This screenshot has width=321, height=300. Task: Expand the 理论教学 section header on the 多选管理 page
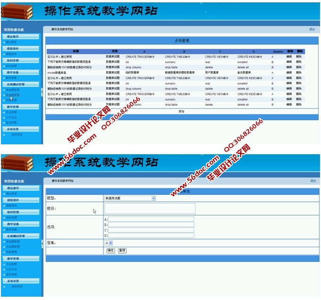pos(21,37)
